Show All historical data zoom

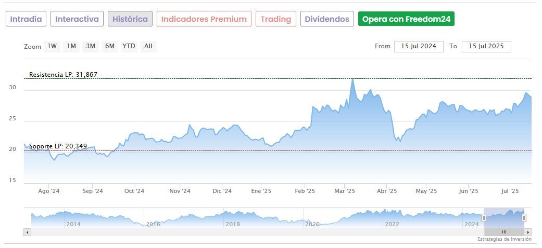tap(148, 46)
